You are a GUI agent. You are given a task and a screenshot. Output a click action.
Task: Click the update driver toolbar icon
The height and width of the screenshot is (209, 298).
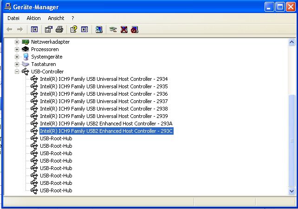(x=113, y=29)
